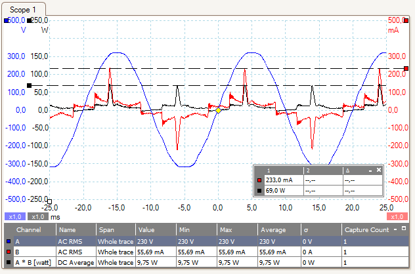Click the Channel column header
The width and height of the screenshot is (415, 274).
tap(29, 231)
